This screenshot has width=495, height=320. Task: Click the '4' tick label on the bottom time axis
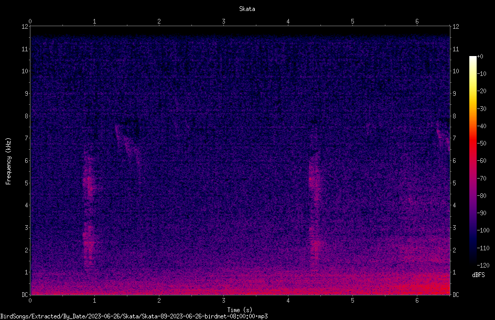point(288,301)
